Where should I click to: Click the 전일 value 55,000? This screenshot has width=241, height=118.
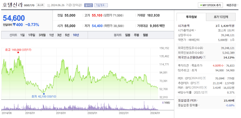tap(70, 16)
